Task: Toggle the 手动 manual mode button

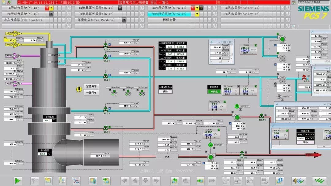Action: [305, 142]
